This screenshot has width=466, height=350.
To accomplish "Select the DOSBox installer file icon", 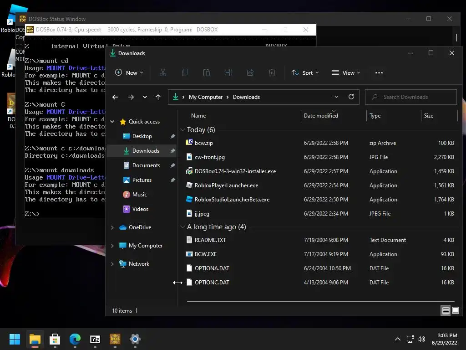I will [x=189, y=171].
